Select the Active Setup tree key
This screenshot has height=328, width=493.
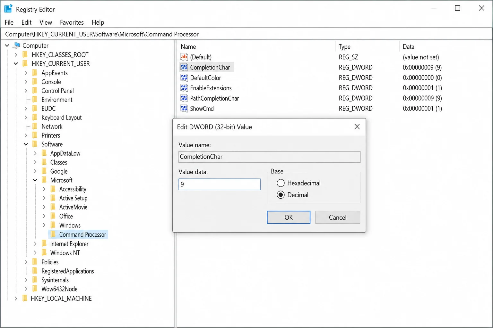pyautogui.click(x=73, y=198)
